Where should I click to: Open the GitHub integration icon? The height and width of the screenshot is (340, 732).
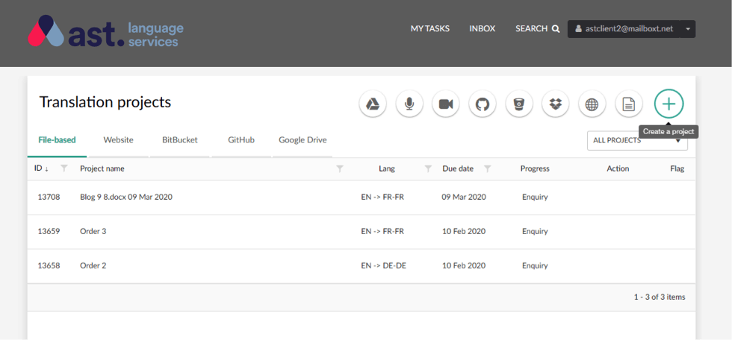pos(483,104)
